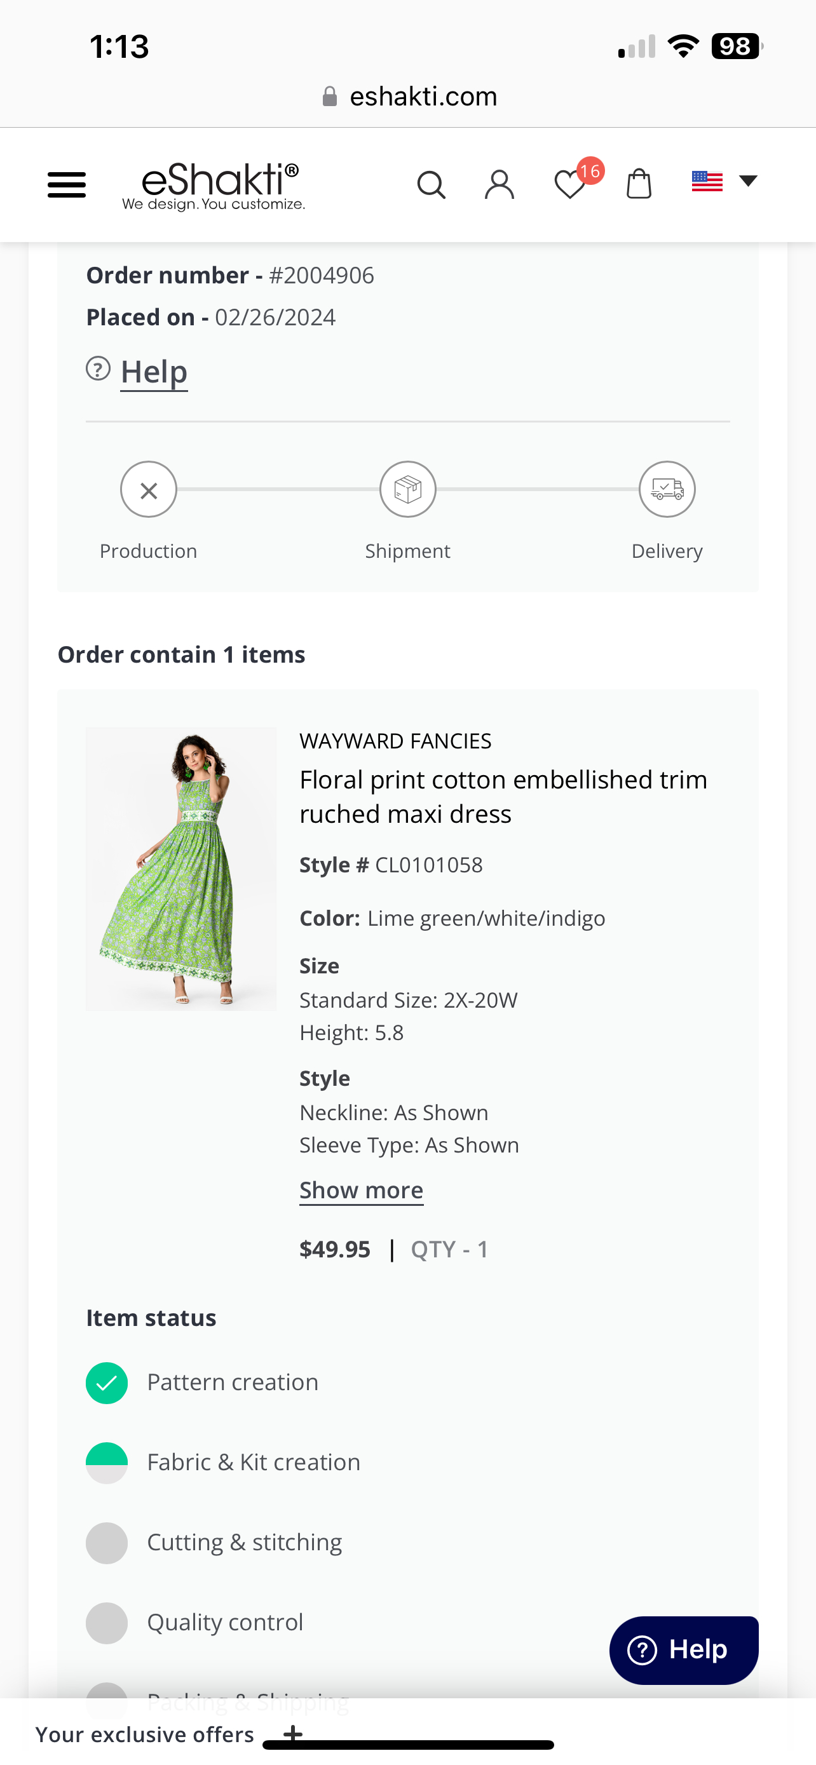Open the green maxi dress thumbnail
This screenshot has width=816, height=1765.
coord(181,869)
